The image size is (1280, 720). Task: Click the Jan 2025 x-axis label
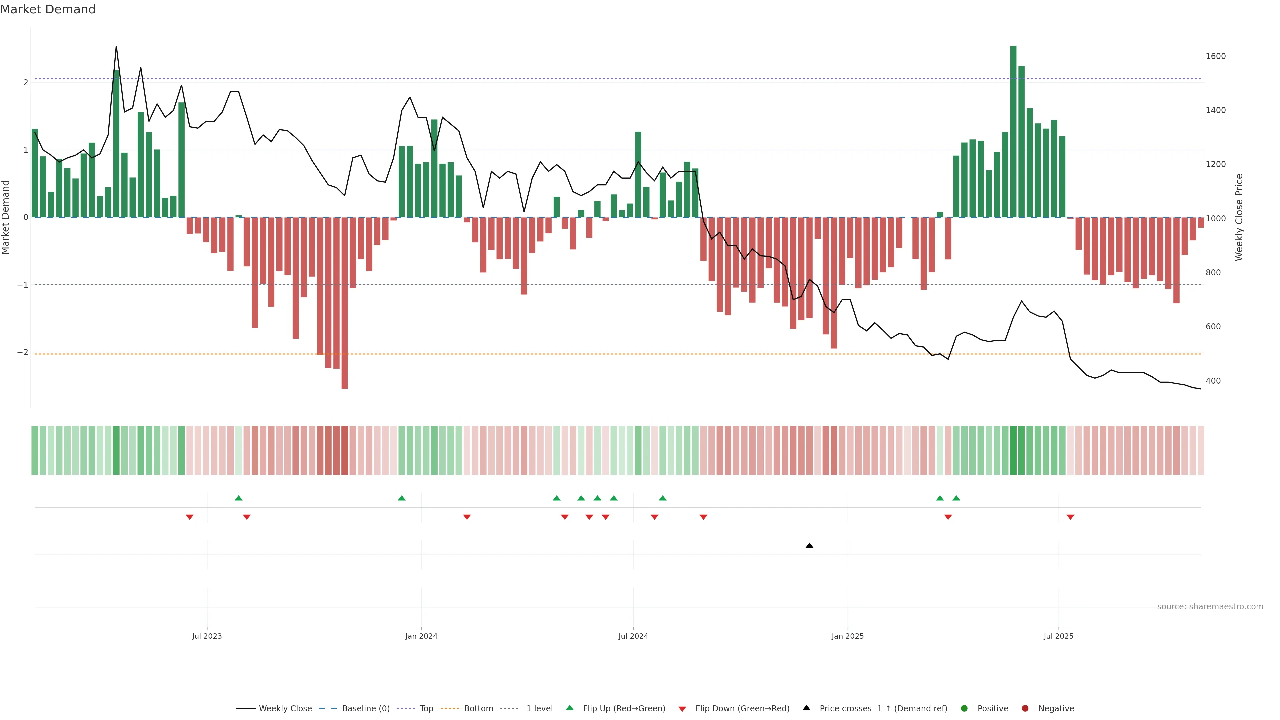click(x=848, y=636)
